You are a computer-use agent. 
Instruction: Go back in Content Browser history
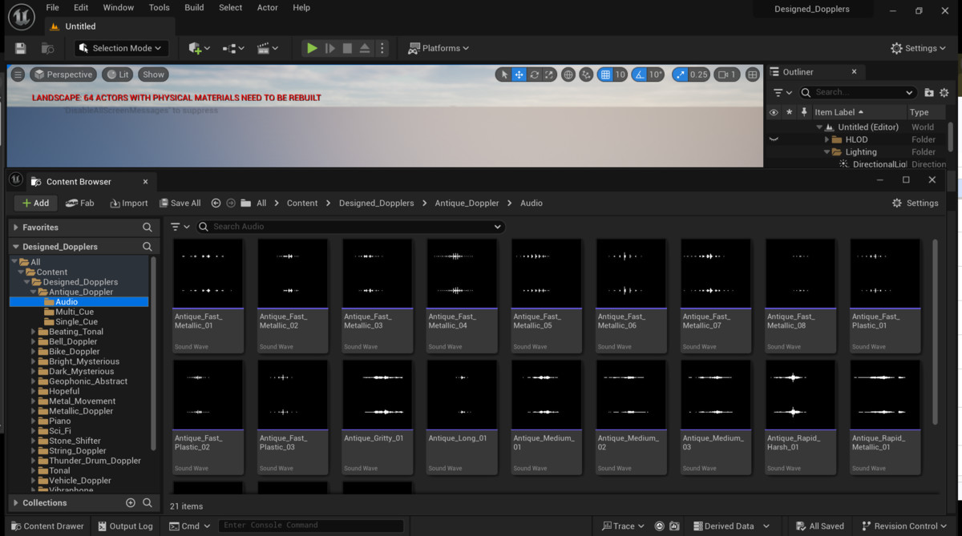[x=216, y=203]
